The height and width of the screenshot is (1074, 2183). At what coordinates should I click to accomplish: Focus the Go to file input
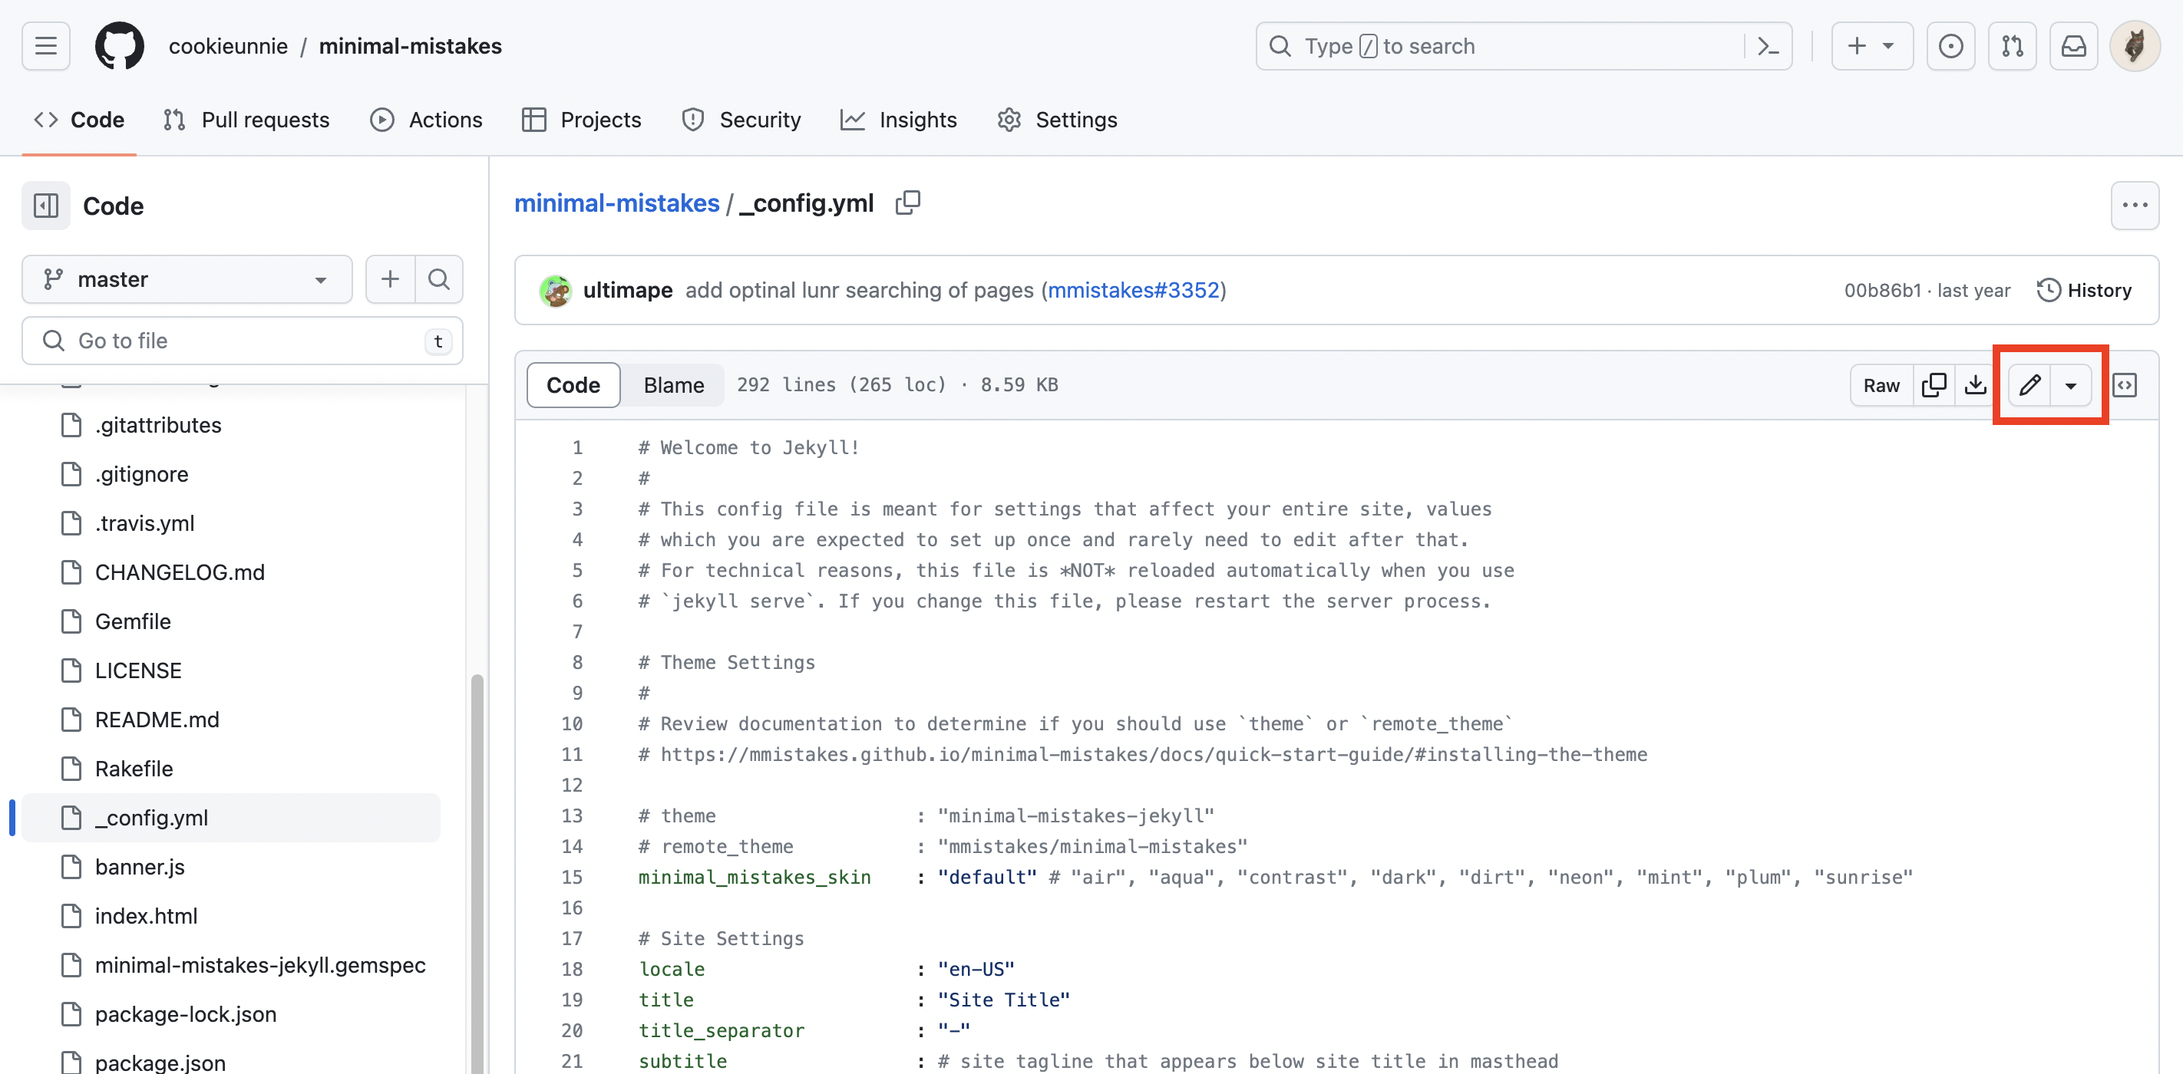click(x=243, y=341)
